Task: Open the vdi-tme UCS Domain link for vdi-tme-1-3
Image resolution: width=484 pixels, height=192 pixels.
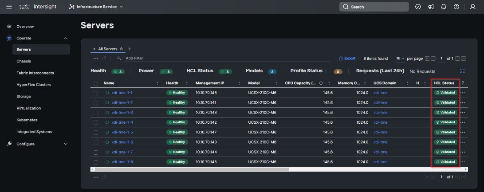Action: pyautogui.click(x=380, y=112)
